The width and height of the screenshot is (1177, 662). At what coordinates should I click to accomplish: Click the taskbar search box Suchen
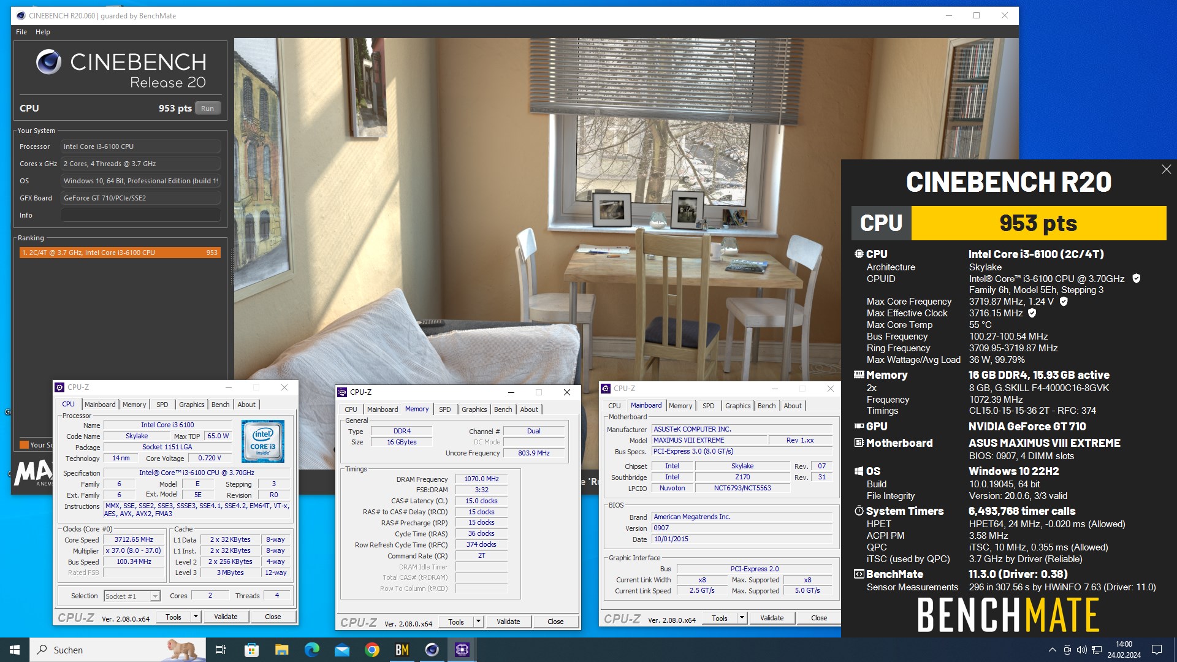[x=118, y=650]
